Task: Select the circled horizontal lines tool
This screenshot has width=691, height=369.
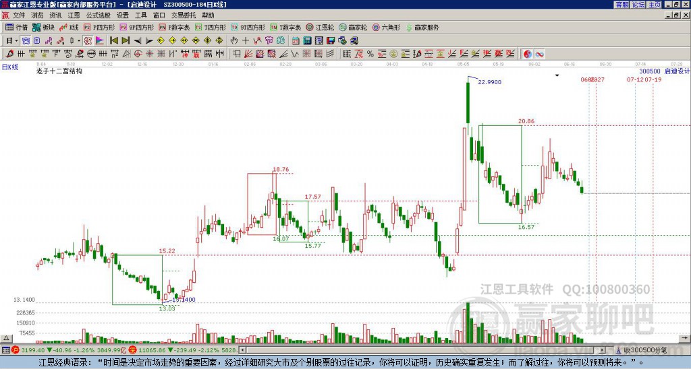Action: (x=91, y=54)
